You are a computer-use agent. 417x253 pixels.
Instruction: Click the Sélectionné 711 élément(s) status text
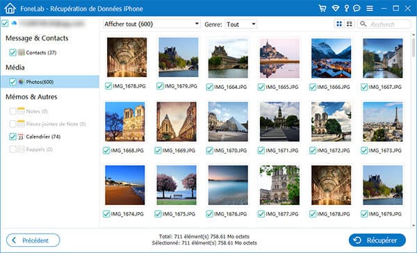[204, 243]
